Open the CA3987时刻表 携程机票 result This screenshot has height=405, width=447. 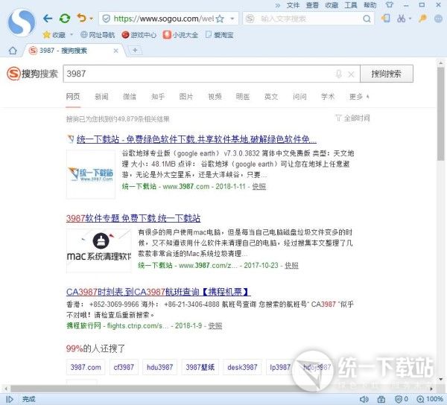(x=159, y=292)
